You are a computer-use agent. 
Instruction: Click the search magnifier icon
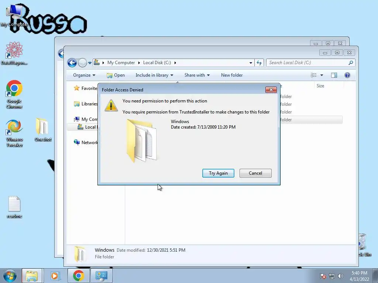click(351, 63)
